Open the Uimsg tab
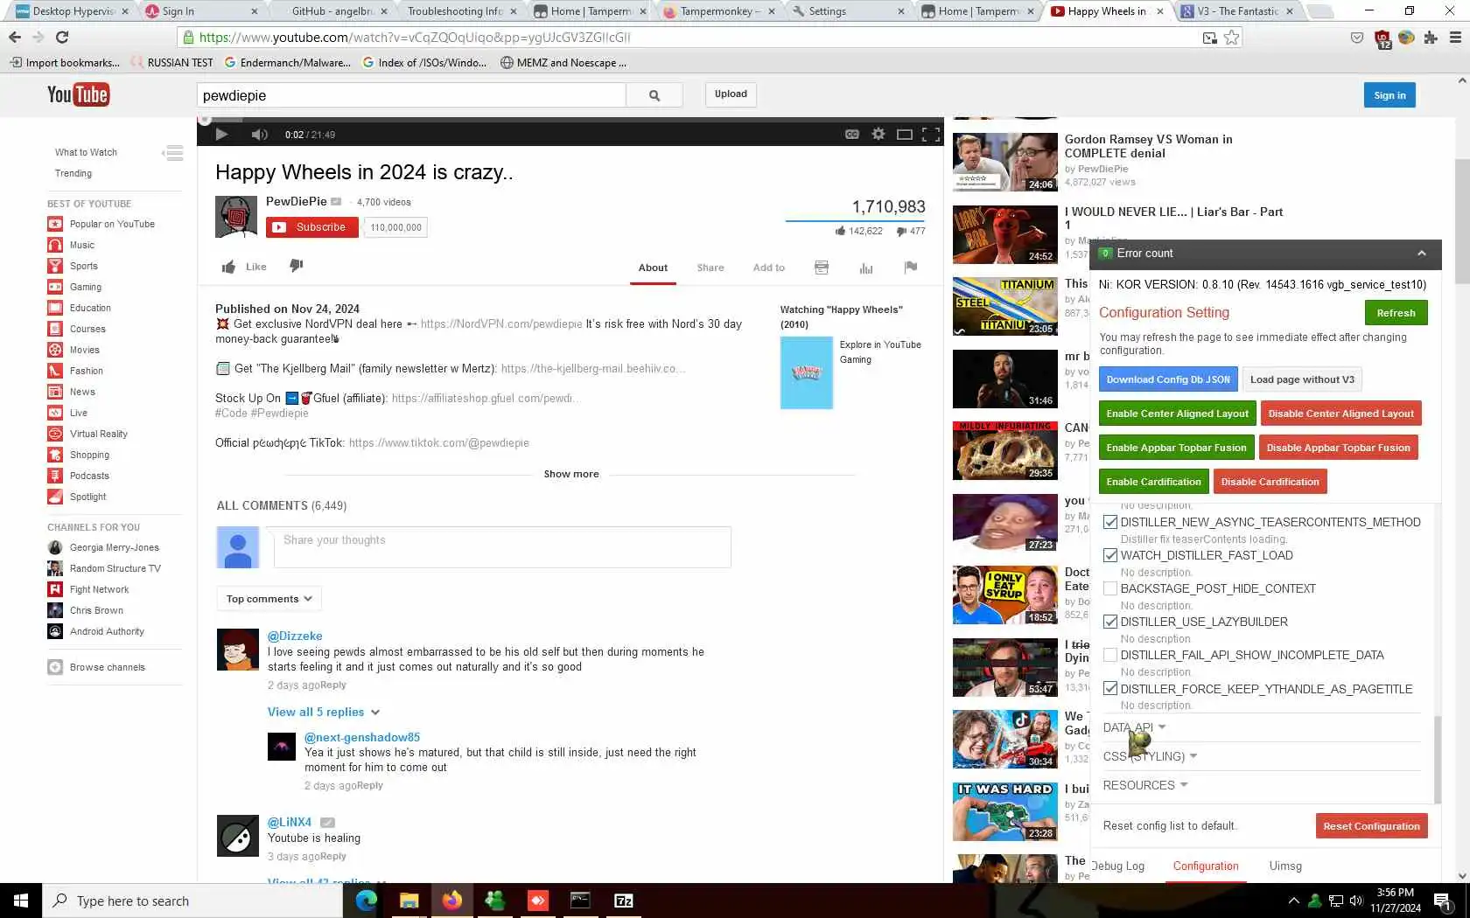Screen dimensions: 1470x918 [1285, 866]
